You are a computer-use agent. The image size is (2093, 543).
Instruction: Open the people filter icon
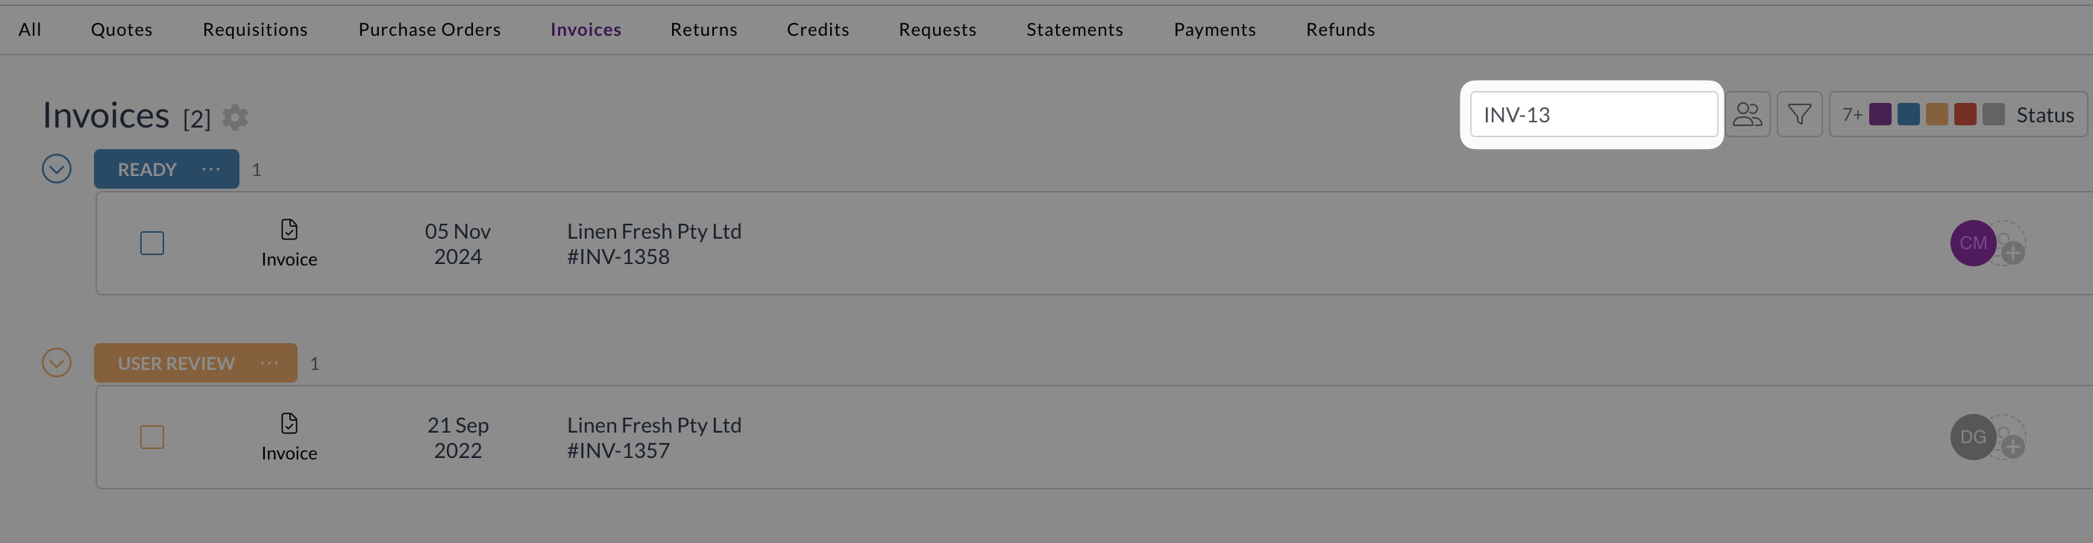(1747, 115)
